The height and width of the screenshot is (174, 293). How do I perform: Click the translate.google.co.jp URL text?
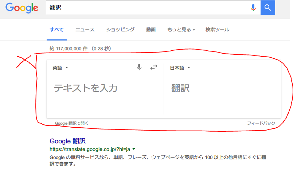coord(90,149)
